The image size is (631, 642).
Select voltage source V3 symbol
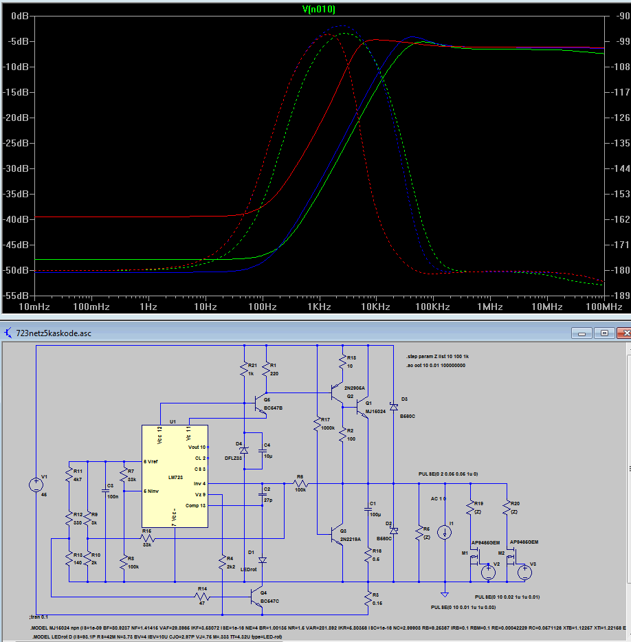[524, 572]
